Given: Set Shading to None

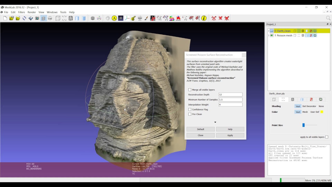Looking at the screenshot, I should 321,106.
